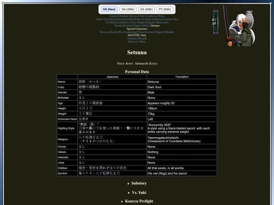Image resolution: width=274 pixels, height=205 pixels.
Task: Click the Personal Data table title
Action: click(x=137, y=72)
